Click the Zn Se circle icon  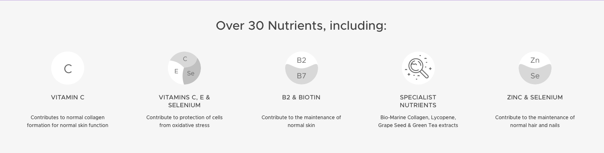pyautogui.click(x=535, y=68)
